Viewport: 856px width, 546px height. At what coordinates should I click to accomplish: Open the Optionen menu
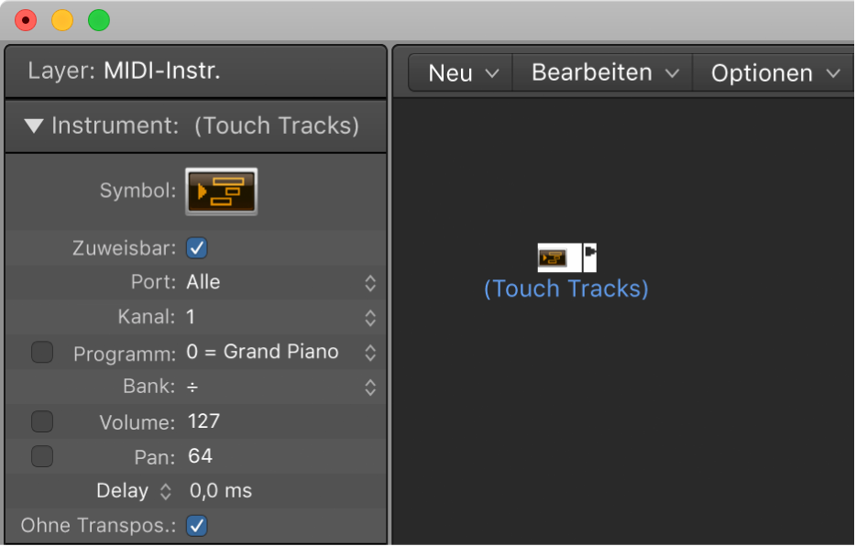(773, 72)
